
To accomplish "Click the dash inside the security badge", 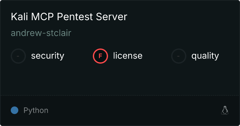I will pyautogui.click(x=18, y=56).
